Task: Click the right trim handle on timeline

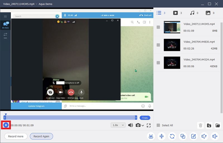Action: [136, 117]
